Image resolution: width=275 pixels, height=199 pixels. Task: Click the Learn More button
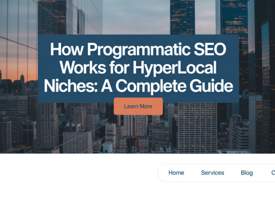click(x=138, y=106)
